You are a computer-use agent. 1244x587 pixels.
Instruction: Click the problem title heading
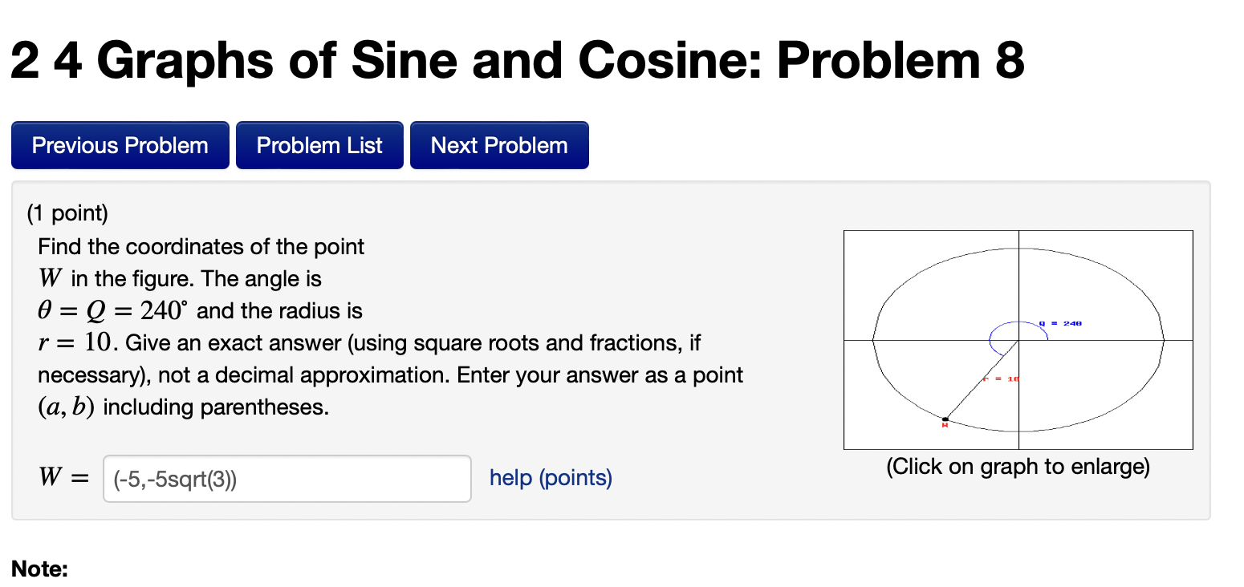(518, 60)
